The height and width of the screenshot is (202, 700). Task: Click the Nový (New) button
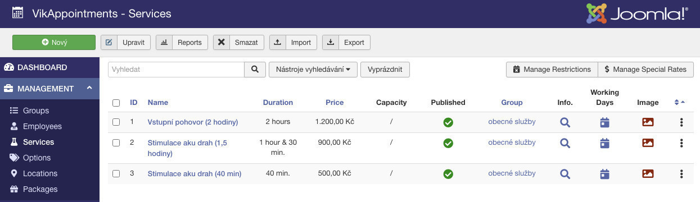tap(54, 42)
